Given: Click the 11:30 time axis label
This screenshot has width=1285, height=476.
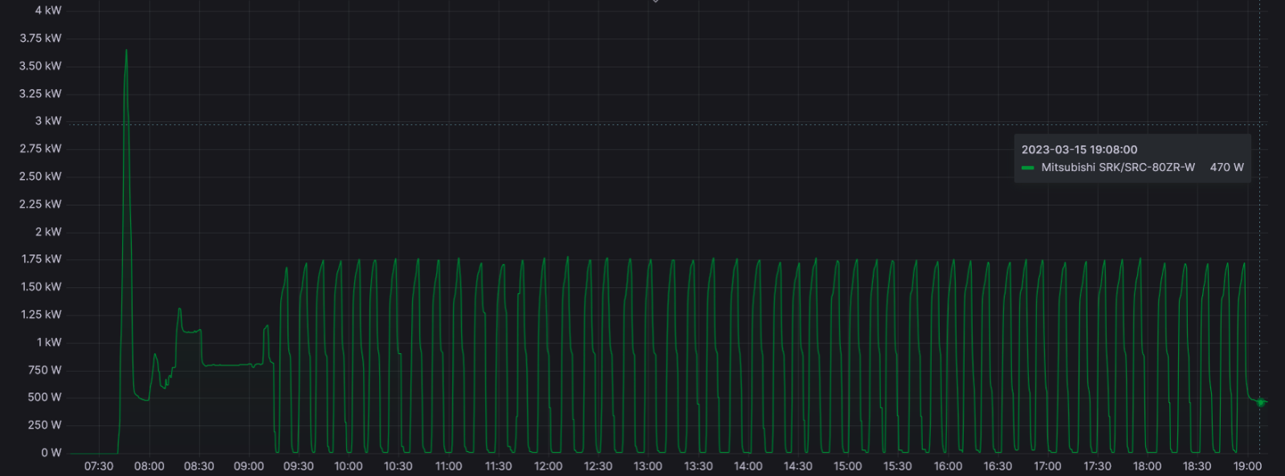Looking at the screenshot, I should point(499,466).
